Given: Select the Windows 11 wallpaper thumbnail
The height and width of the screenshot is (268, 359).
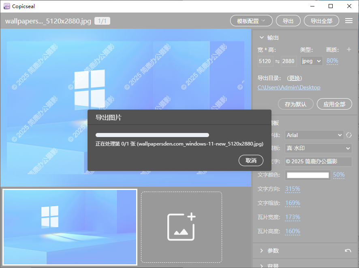Looking at the screenshot, I should pos(70,227).
